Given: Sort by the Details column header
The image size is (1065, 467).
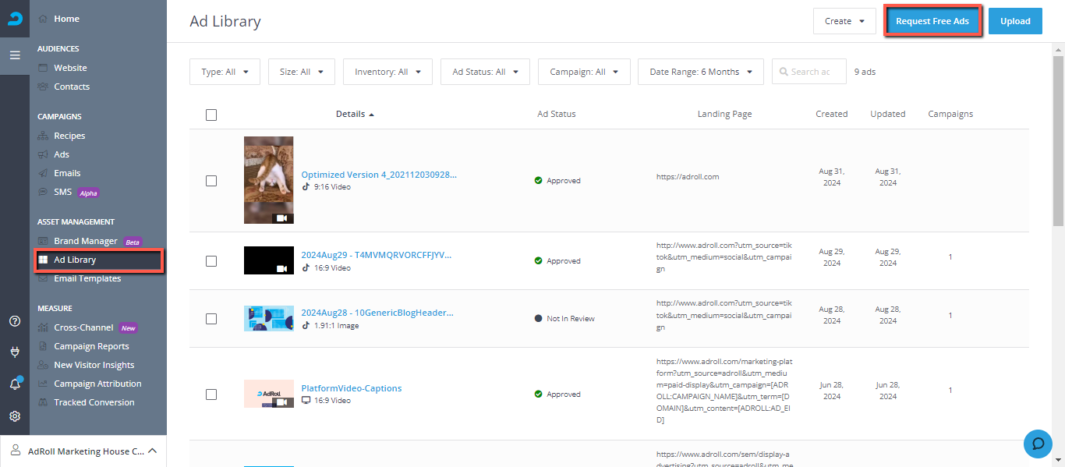Looking at the screenshot, I should click(x=355, y=114).
